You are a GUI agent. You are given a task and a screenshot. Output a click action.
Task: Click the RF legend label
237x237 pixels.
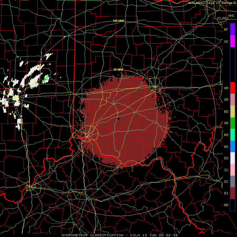pyautogui.click(x=226, y=30)
